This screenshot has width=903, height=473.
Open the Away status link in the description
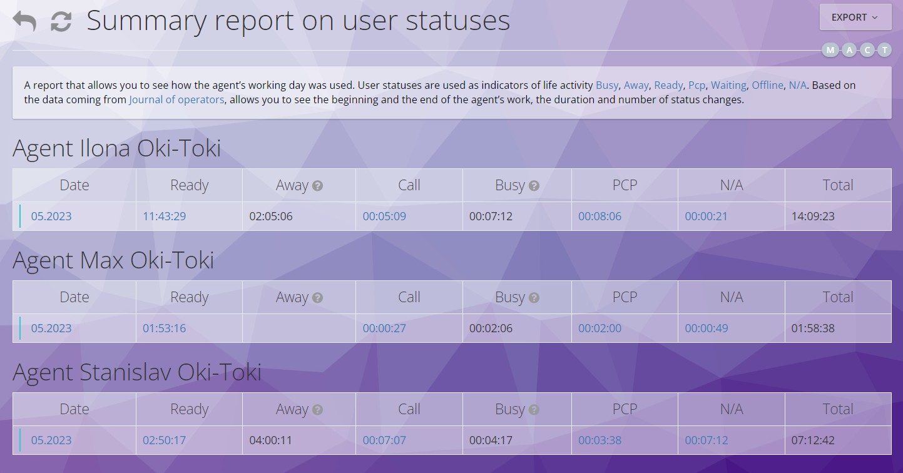click(x=636, y=85)
